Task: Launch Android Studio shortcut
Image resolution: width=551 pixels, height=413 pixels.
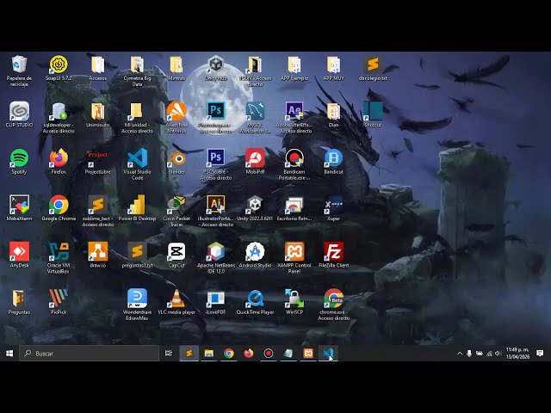Action: [x=255, y=255]
